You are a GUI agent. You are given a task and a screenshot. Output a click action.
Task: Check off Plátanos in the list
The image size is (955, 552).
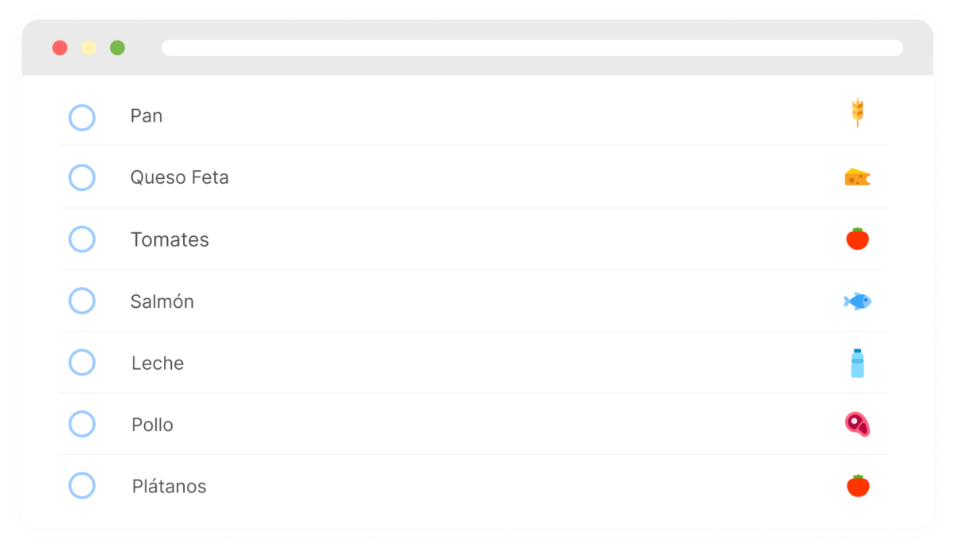click(82, 485)
